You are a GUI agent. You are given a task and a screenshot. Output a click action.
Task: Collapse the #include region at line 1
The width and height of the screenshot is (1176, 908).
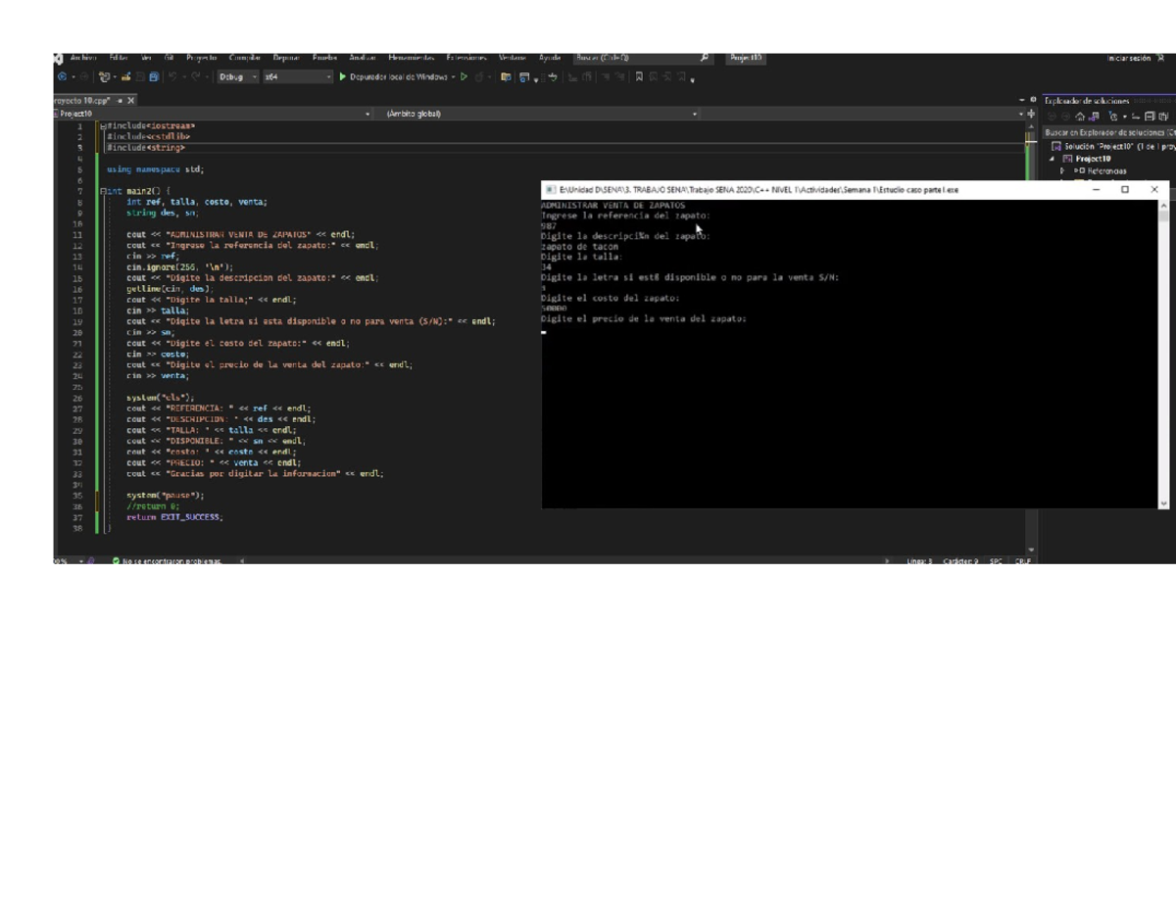point(101,126)
